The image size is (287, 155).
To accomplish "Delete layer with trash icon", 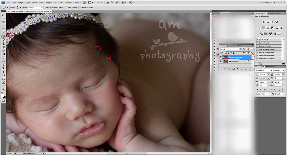I will click(x=250, y=69).
